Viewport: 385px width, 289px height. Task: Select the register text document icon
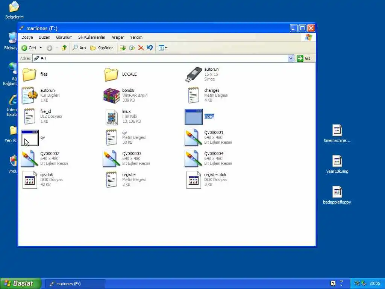111,179
